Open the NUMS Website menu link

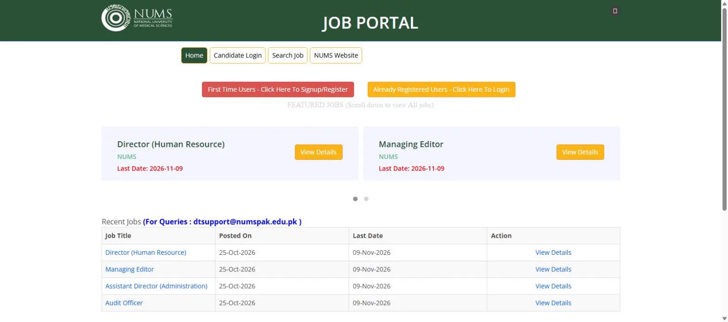pyautogui.click(x=336, y=56)
